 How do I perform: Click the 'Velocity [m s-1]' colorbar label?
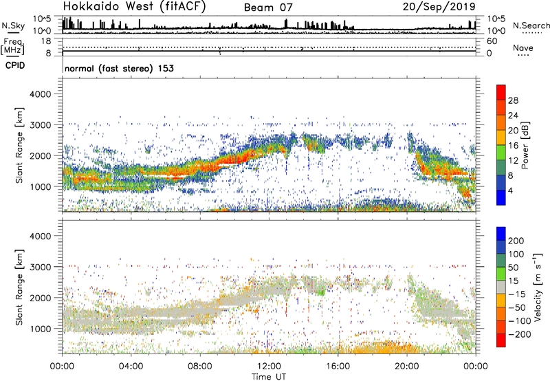point(537,287)
